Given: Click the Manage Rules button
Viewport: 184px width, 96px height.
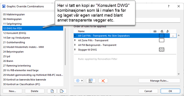Looking at the screenshot, I should point(159,81).
